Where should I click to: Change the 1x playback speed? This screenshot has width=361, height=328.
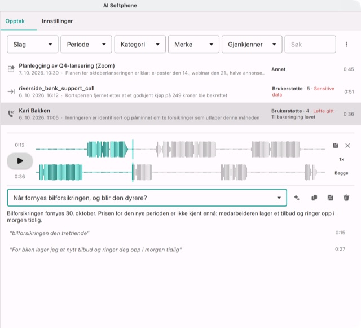tap(341, 159)
